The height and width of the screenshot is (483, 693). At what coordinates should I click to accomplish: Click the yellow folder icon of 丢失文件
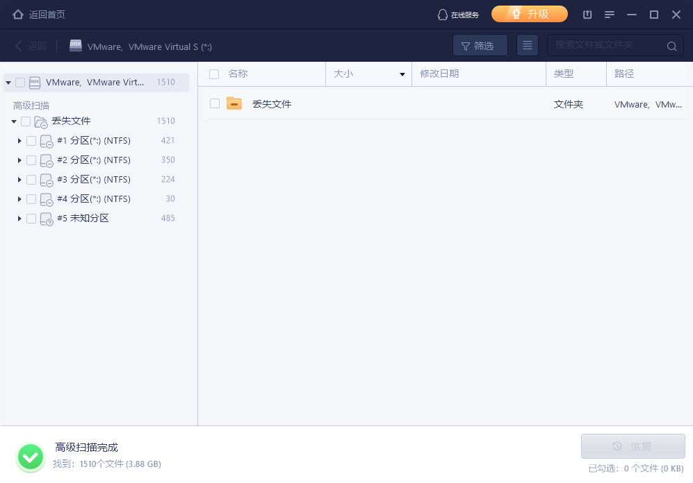pos(236,104)
